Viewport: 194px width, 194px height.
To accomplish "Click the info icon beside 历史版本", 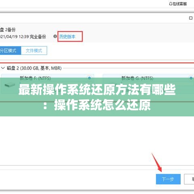I will 55,36.
